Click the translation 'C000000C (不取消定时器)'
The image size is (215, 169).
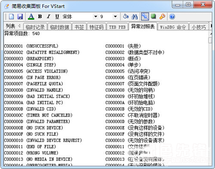133,115
